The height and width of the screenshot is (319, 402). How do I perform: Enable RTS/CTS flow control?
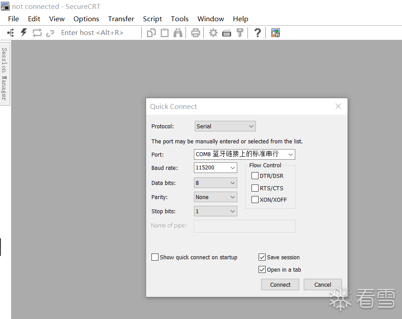coord(255,188)
